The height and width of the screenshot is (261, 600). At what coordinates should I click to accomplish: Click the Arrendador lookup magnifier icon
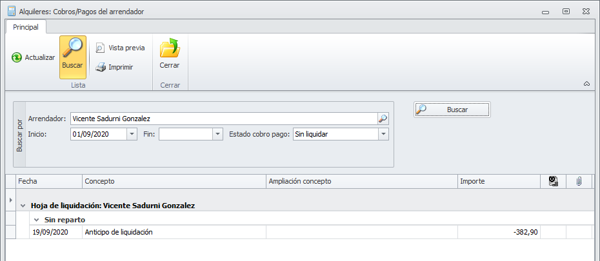(383, 119)
